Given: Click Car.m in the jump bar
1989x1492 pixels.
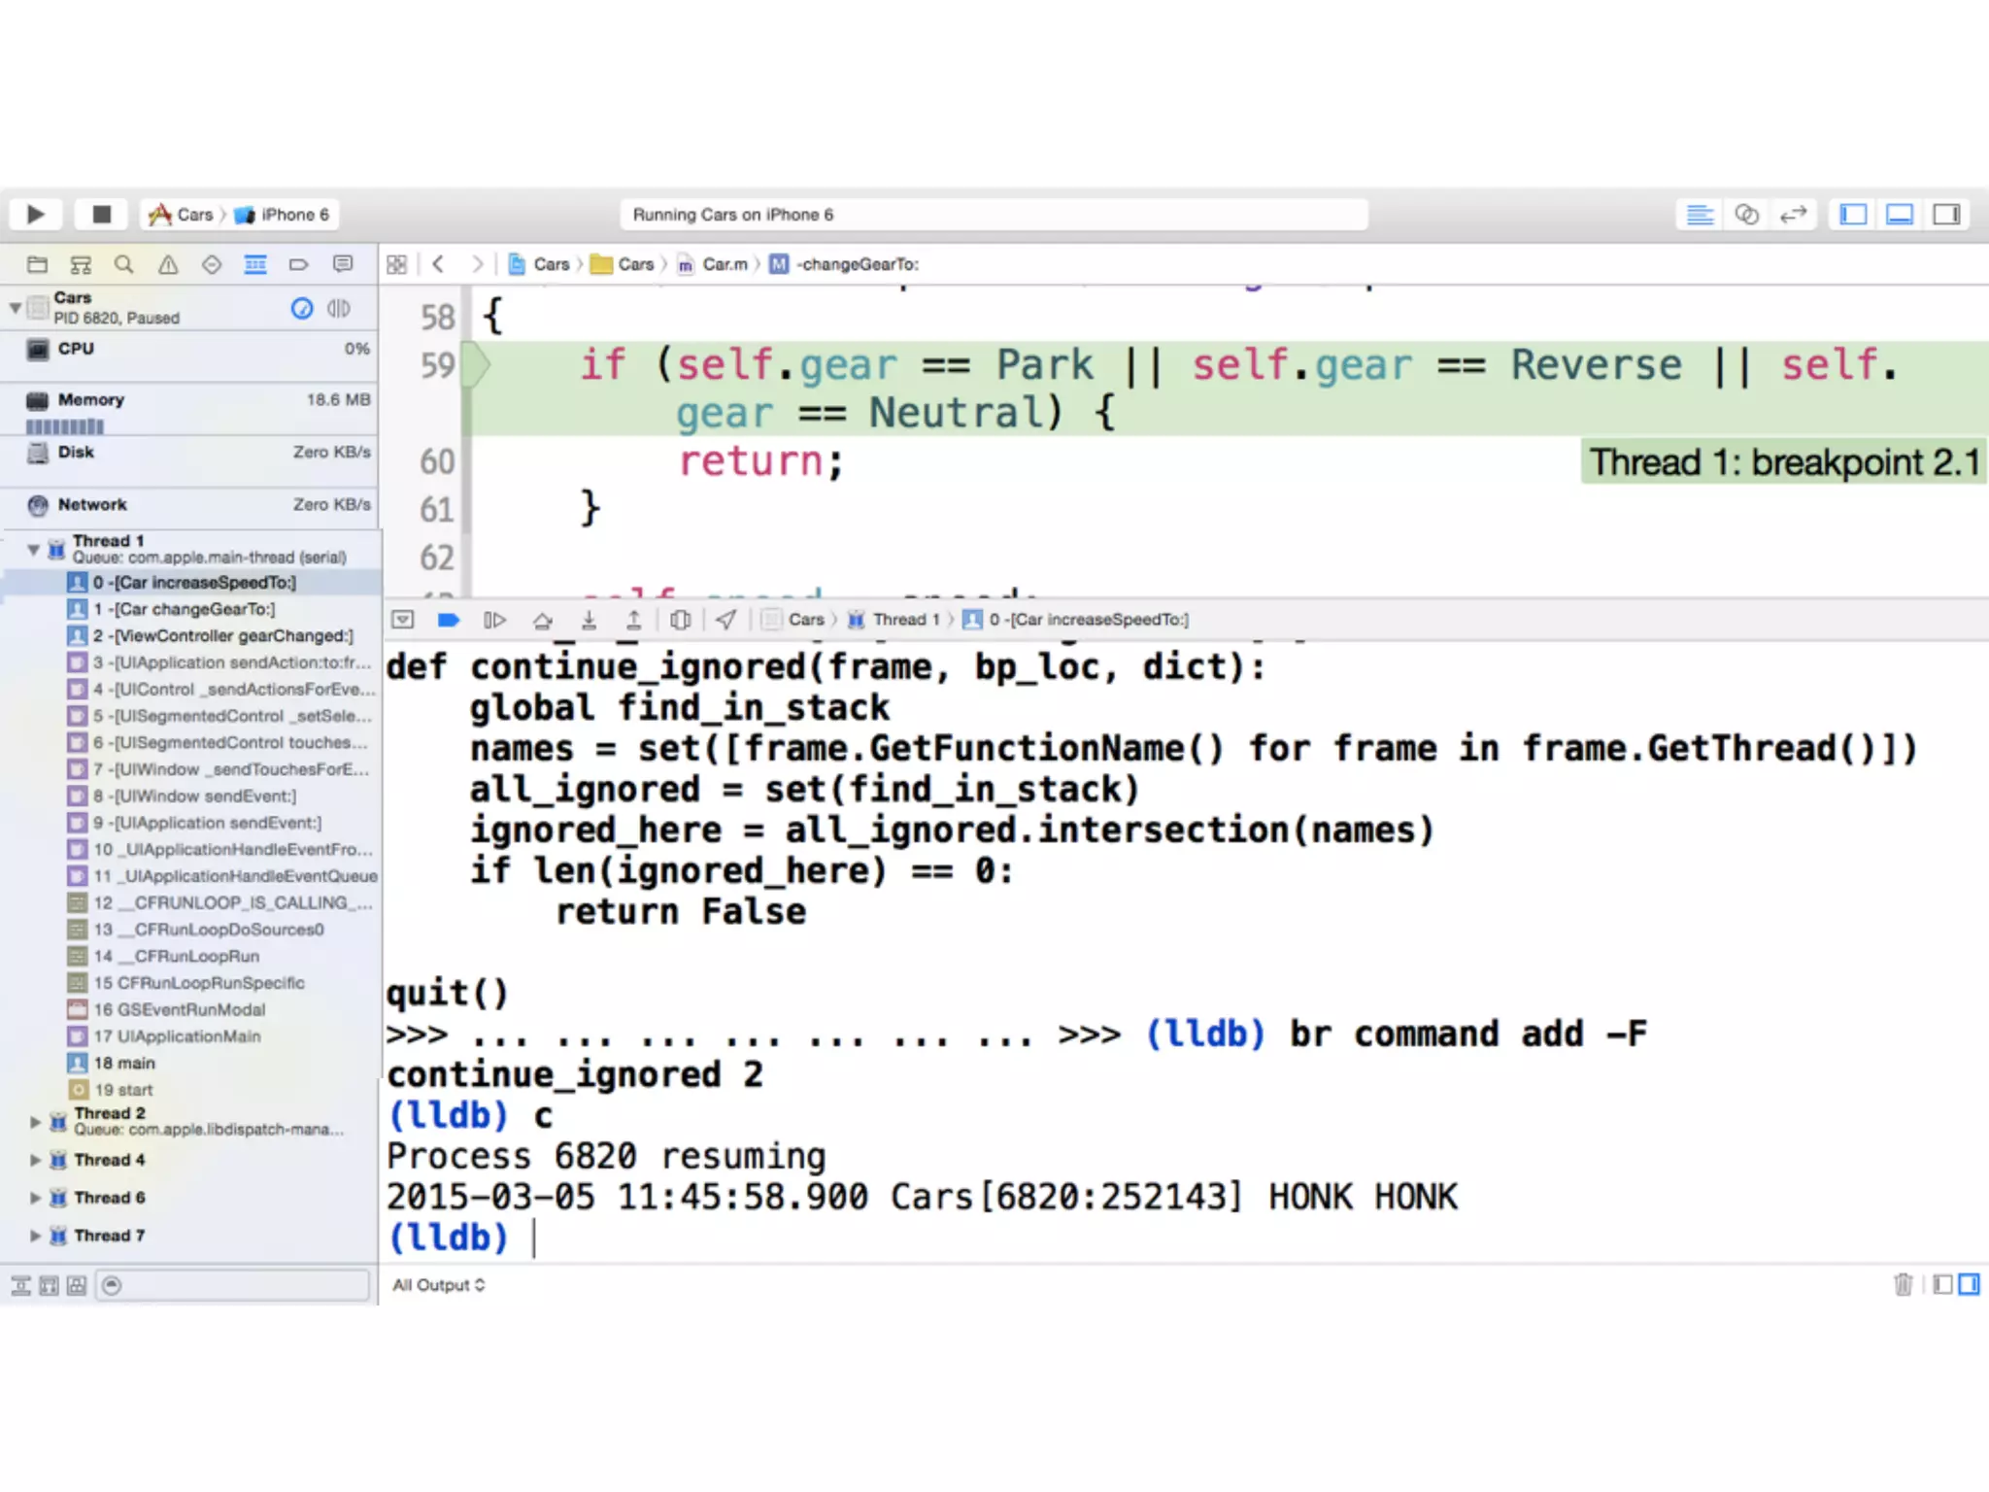Looking at the screenshot, I should click(724, 264).
